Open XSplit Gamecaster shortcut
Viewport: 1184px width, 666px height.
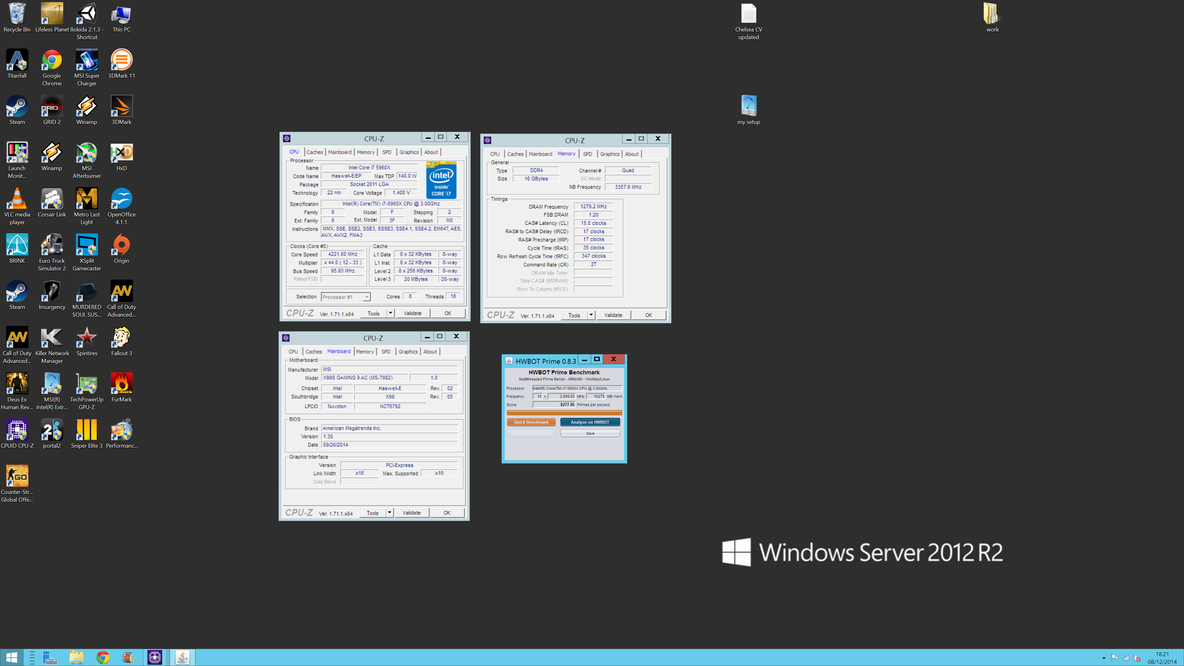[x=86, y=253]
